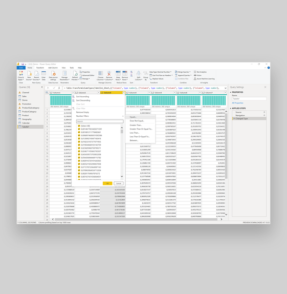Select the Channel query

pyautogui.click(x=26, y=93)
